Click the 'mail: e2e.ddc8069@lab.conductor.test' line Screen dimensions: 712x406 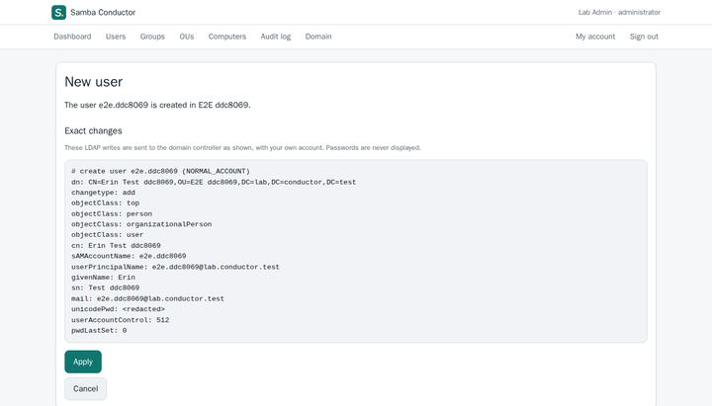pos(147,298)
